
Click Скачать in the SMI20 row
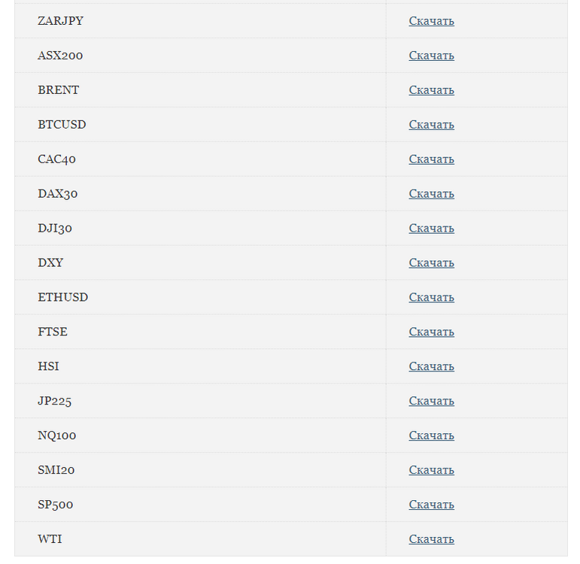tap(431, 470)
